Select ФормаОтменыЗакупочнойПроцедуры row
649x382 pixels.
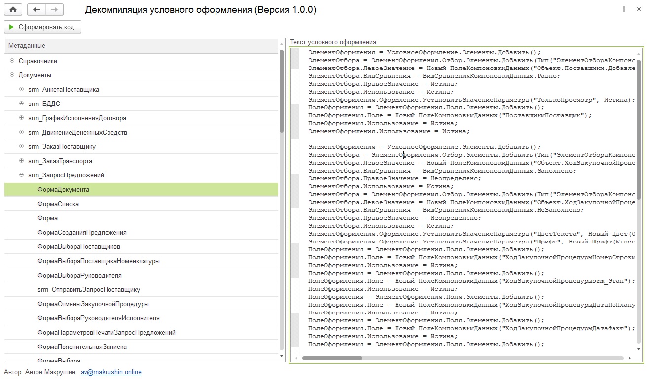point(141,304)
